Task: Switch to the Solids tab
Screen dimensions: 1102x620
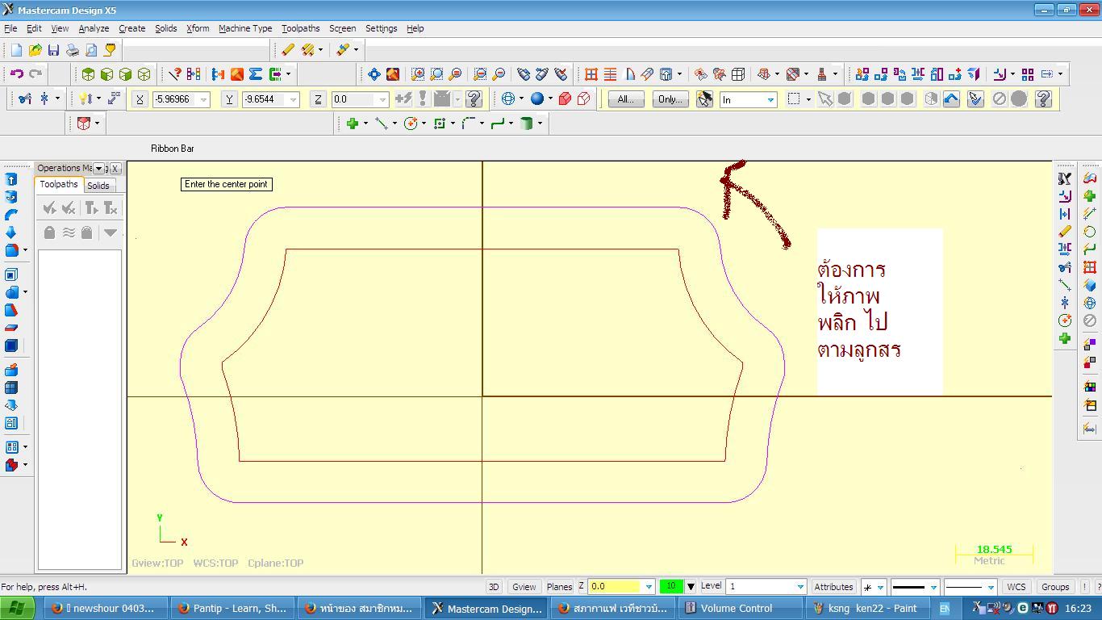Action: (x=98, y=186)
